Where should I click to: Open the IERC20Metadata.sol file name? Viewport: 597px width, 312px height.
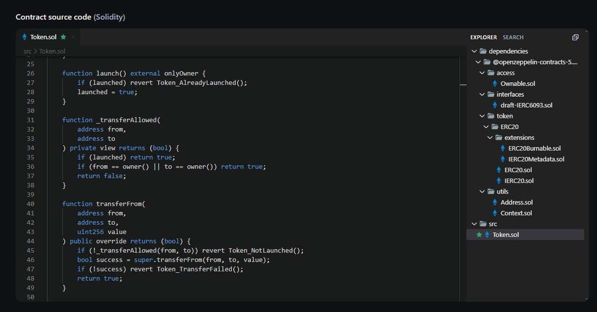tap(536, 159)
